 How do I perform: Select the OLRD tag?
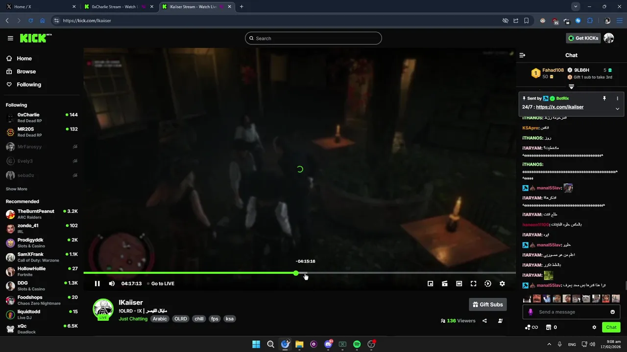point(181,319)
